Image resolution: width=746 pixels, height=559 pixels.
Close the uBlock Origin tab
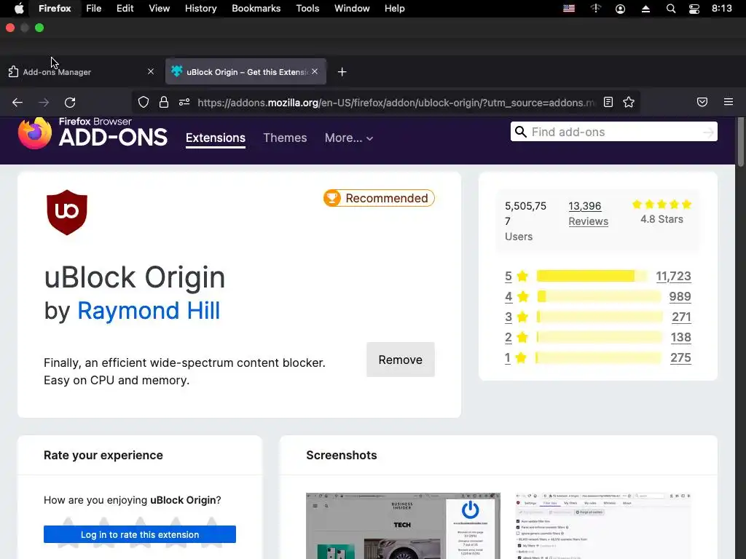pyautogui.click(x=315, y=71)
